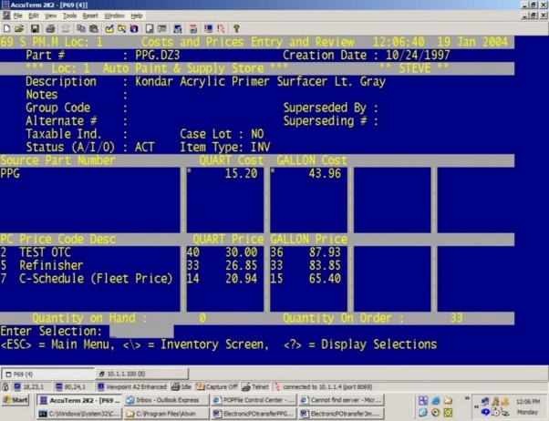Click the Telnet connection status entry

255,386
